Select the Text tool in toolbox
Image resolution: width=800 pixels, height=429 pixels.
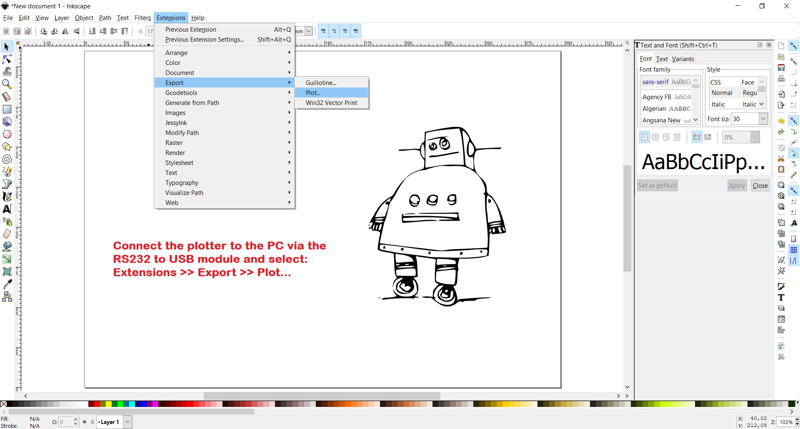coord(7,209)
